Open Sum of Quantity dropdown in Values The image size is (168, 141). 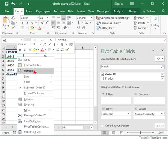pos(162,114)
